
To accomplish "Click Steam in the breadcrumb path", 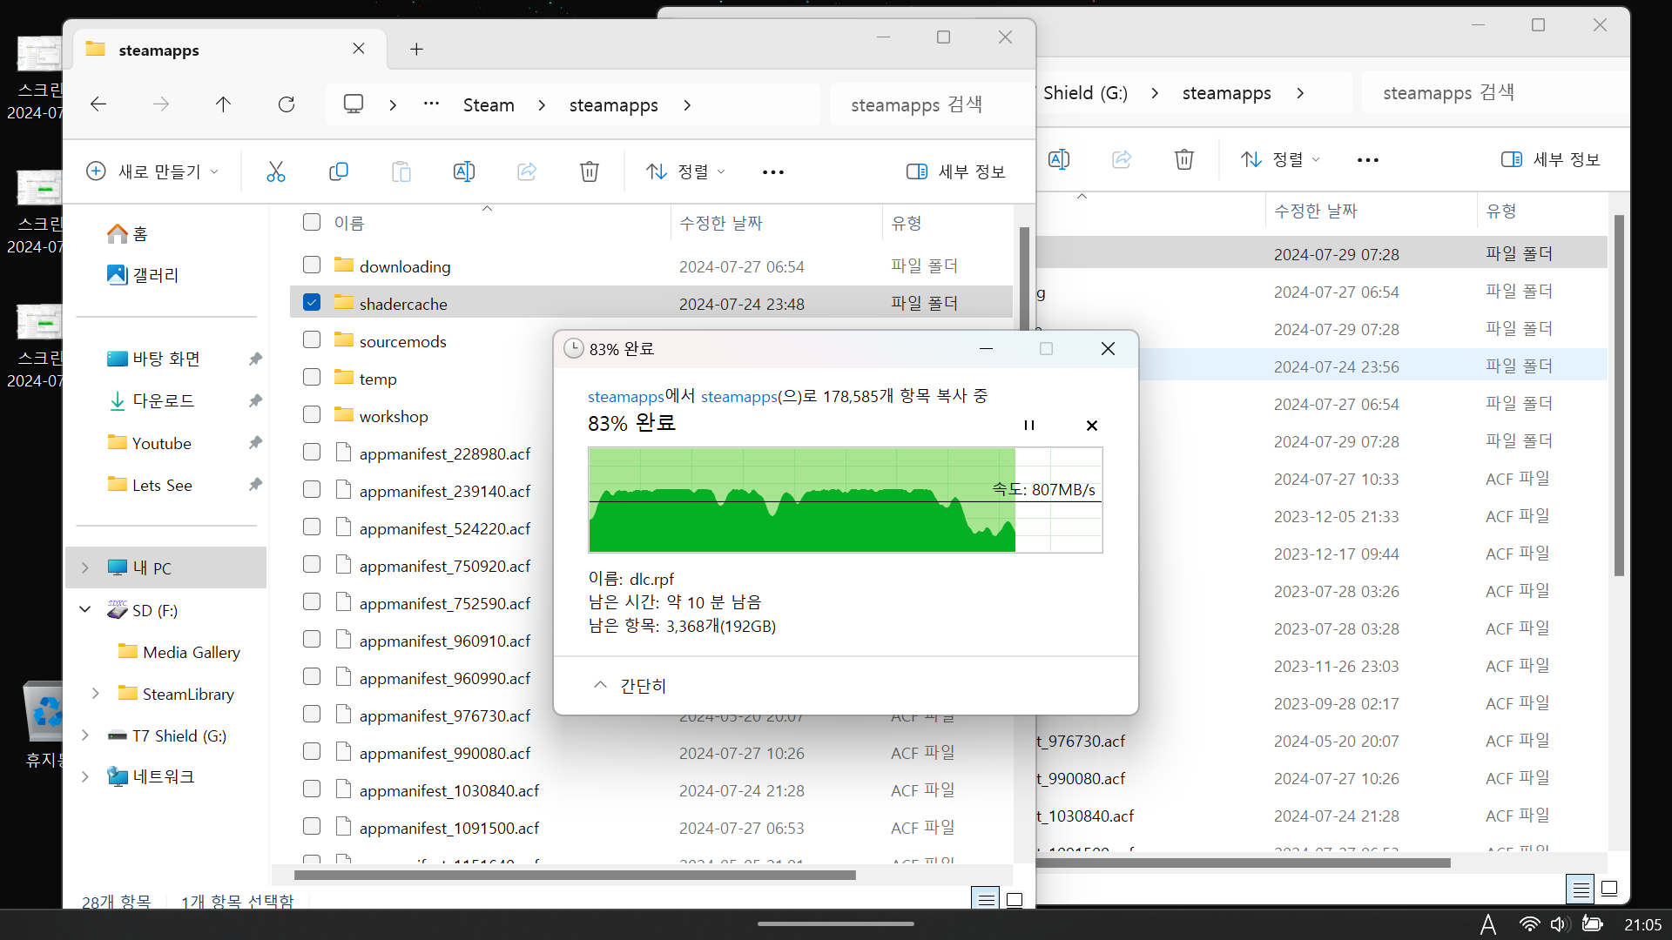I will tap(488, 104).
